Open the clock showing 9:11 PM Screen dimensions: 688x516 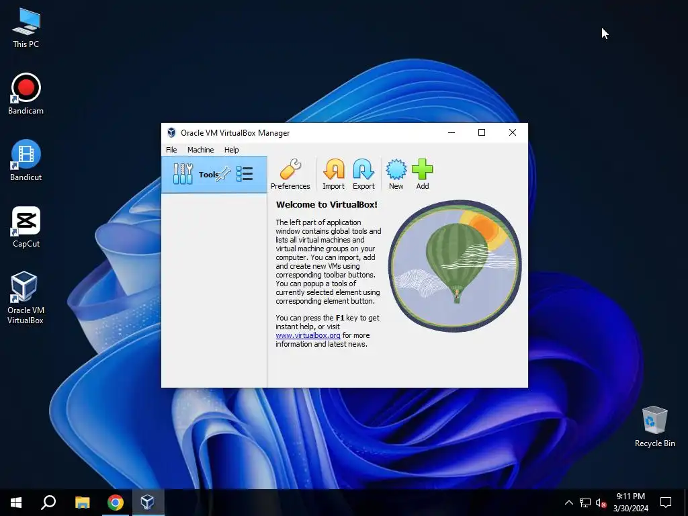coord(630,503)
